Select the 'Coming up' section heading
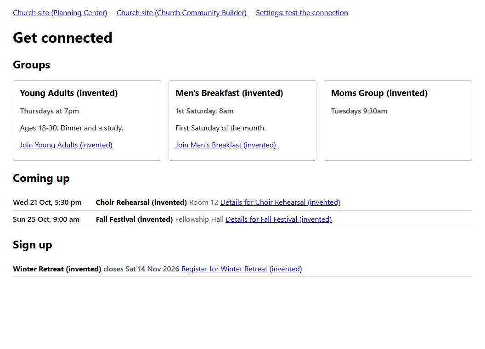Image resolution: width=485 pixels, height=349 pixels. 41,178
